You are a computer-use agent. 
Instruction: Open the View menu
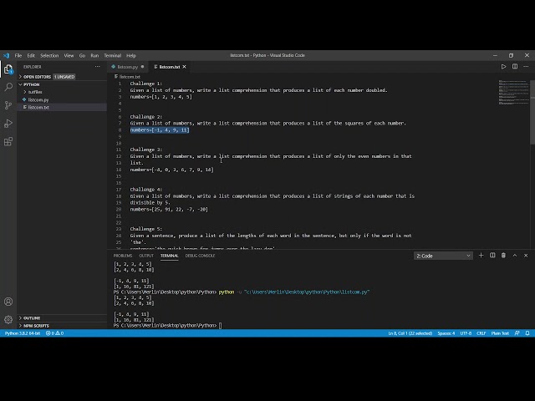[x=69, y=55]
